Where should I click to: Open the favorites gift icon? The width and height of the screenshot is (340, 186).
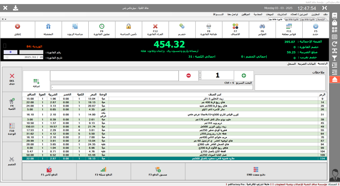point(48,29)
